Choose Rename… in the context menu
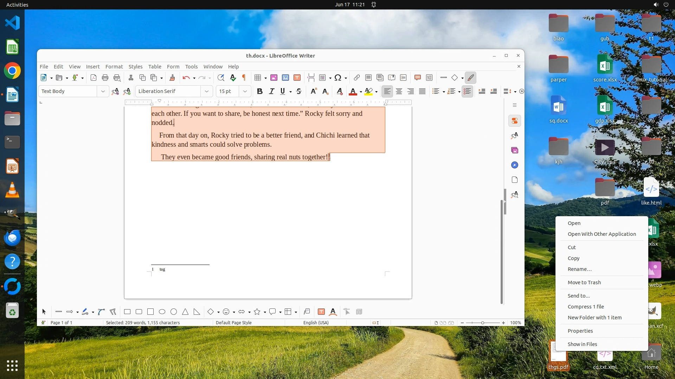The image size is (675, 379). pos(579,269)
